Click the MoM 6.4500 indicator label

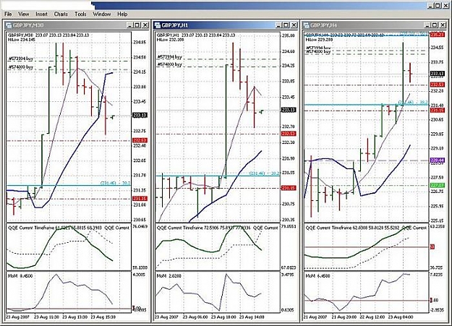(317, 276)
